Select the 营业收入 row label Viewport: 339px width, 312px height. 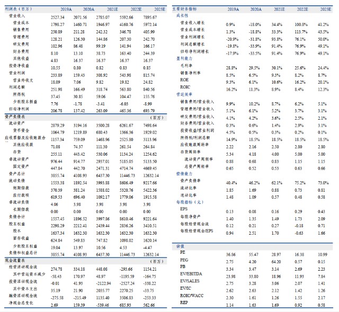coord(20,17)
